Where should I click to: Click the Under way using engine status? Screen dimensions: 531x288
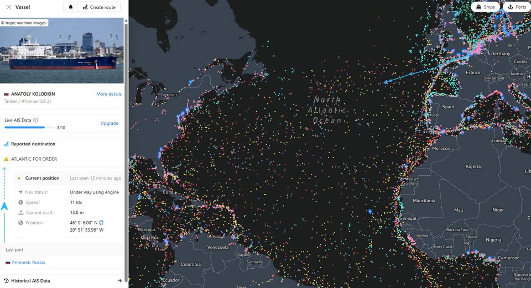[95, 192]
